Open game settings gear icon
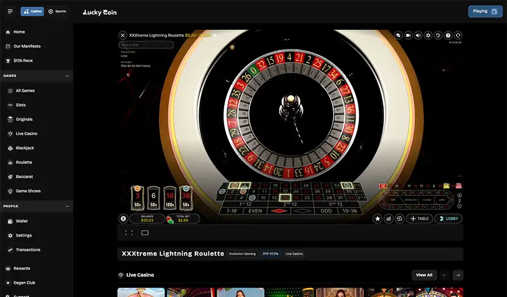The image size is (507, 297). (428, 35)
